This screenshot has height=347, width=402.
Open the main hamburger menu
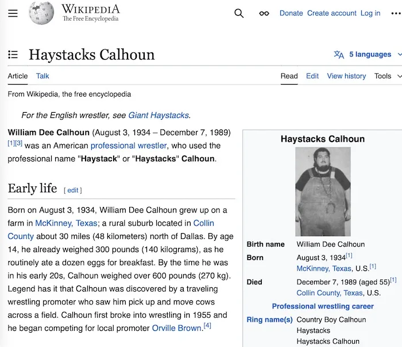point(13,13)
